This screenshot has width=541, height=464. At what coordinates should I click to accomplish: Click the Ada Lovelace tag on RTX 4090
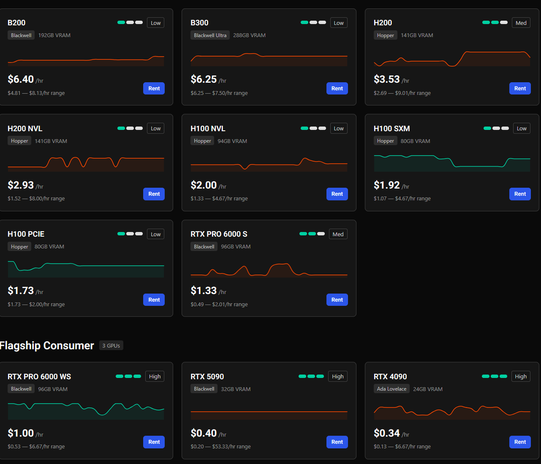[392, 389]
